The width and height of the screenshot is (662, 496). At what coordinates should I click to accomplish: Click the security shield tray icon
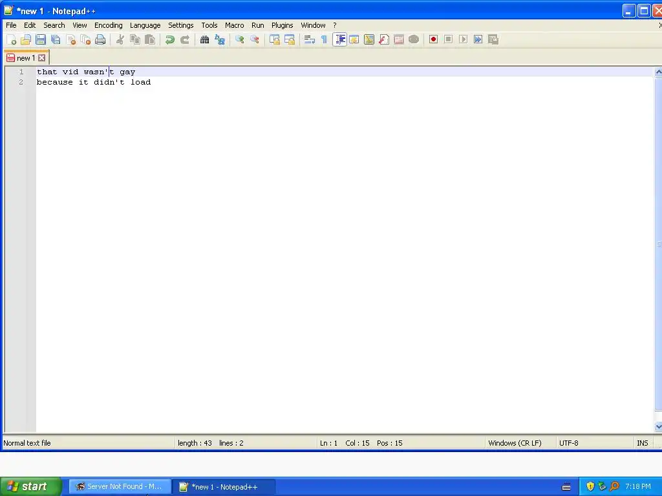point(590,487)
